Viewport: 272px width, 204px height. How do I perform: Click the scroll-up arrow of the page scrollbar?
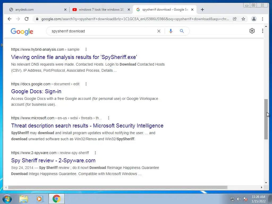266,26
